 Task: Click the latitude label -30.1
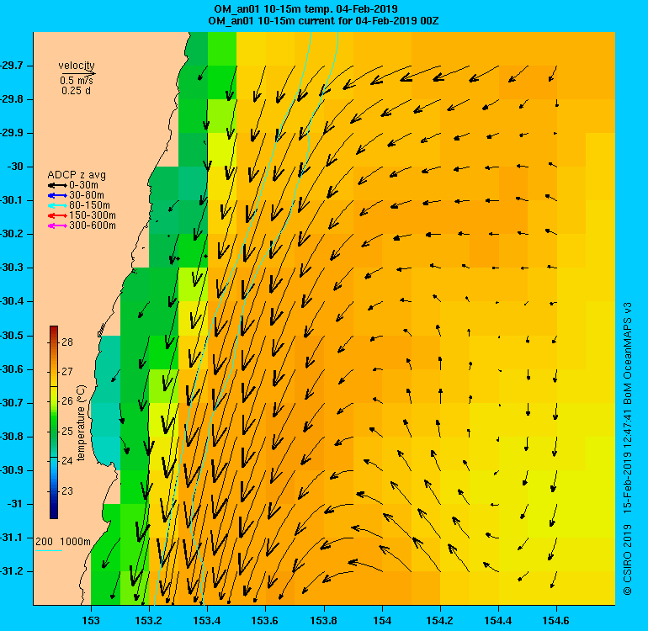coord(12,200)
